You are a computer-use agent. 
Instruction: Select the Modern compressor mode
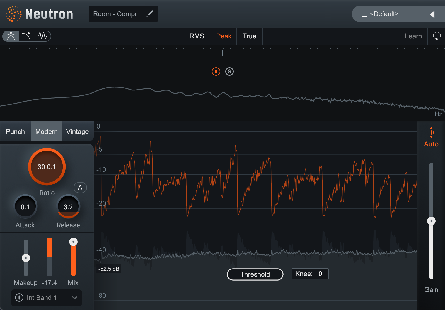pyautogui.click(x=47, y=131)
